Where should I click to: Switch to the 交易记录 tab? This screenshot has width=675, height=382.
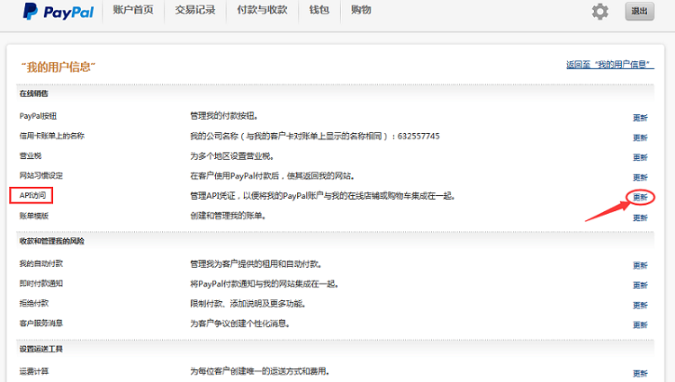(x=195, y=10)
